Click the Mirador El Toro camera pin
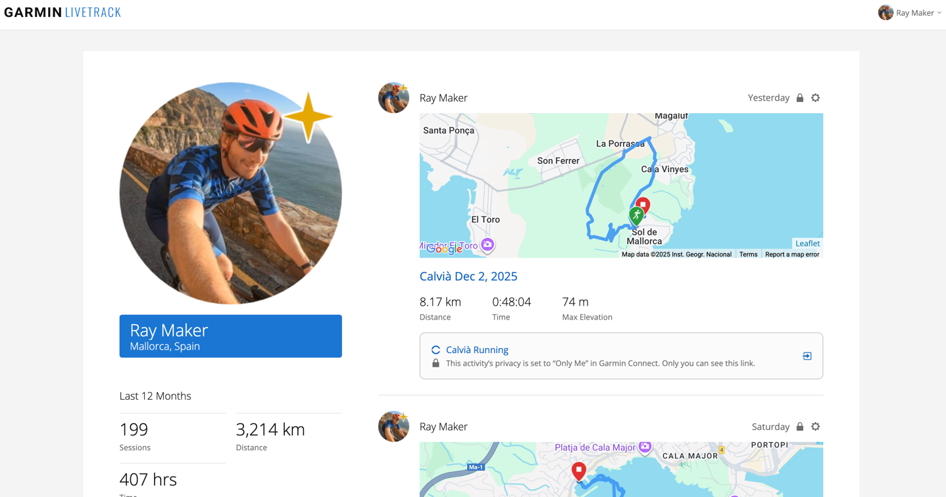946x497 pixels. point(487,245)
